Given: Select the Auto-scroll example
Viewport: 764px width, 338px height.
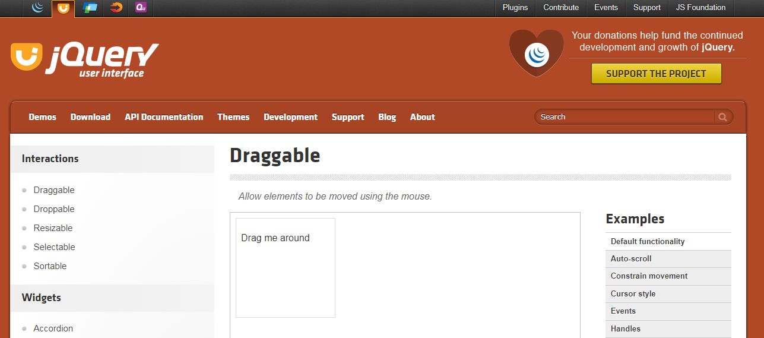Looking at the screenshot, I should pyautogui.click(x=668, y=259).
